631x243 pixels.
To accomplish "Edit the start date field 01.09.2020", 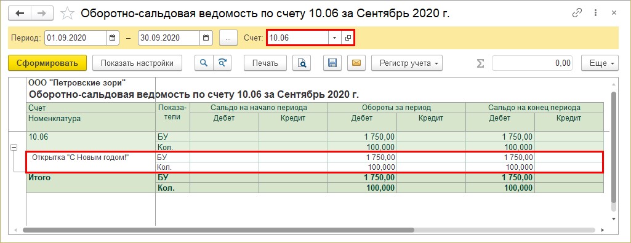I will pyautogui.click(x=75, y=38).
